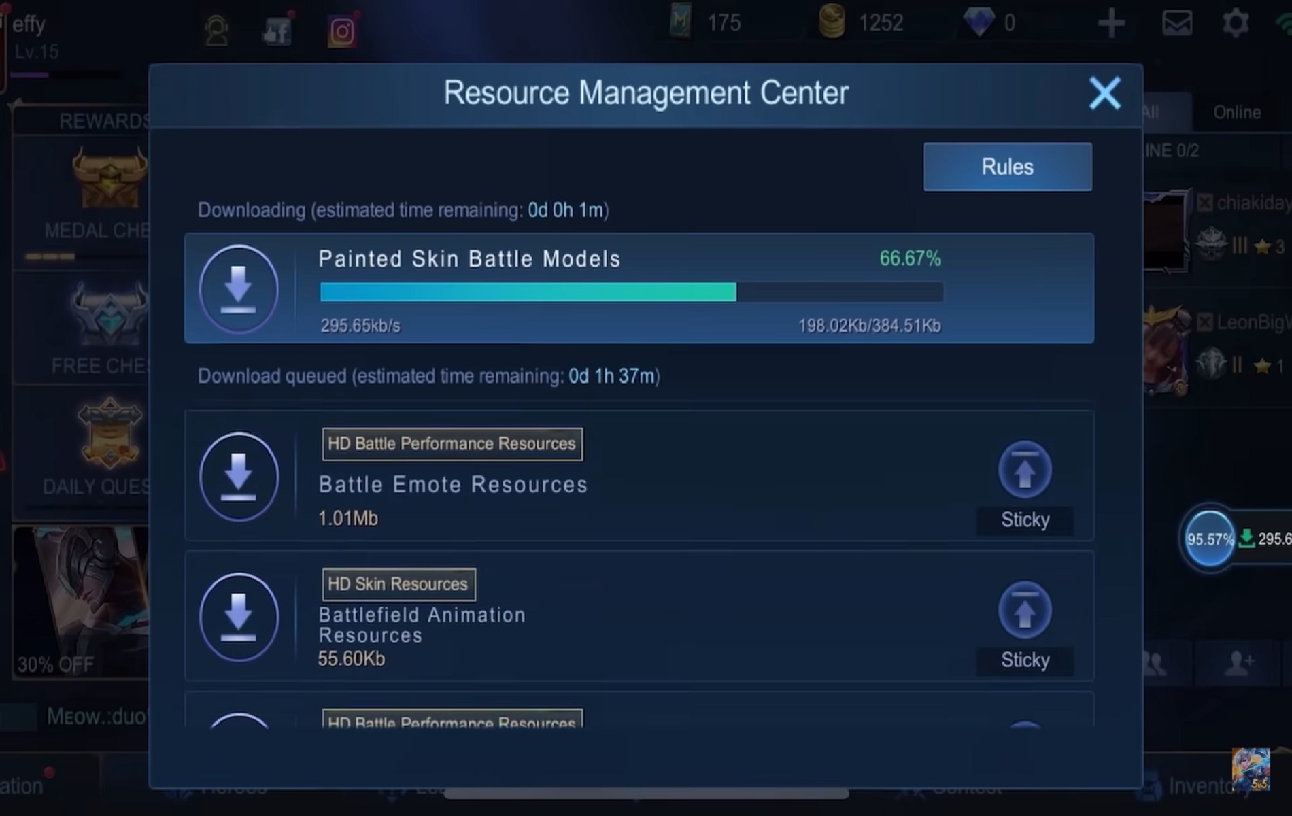Select the HD Skin Resources tag

tap(398, 584)
